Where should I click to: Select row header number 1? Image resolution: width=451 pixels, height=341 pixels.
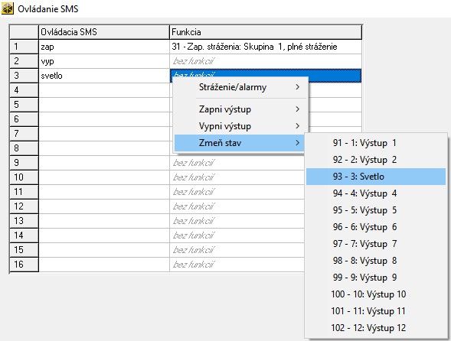coord(24,47)
